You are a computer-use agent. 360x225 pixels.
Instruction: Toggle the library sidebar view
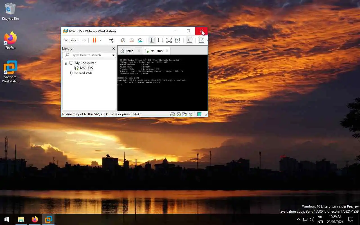click(152, 40)
